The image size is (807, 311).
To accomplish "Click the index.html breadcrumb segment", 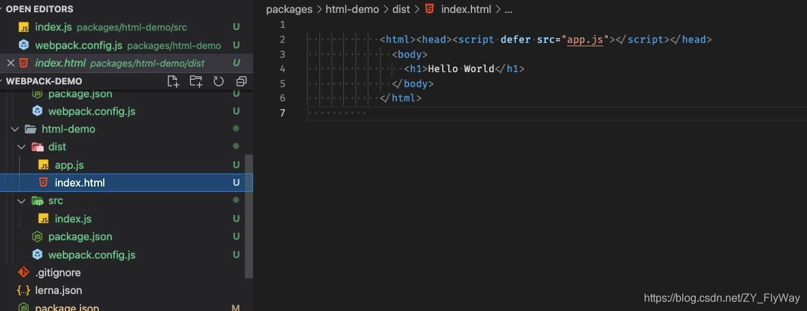I will (x=467, y=10).
